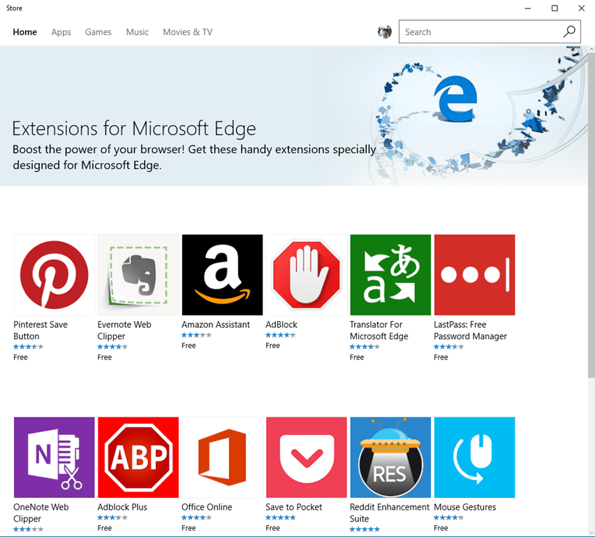Click the scrollbar down arrow
Viewport: 595px width, 537px height.
pos(592,532)
